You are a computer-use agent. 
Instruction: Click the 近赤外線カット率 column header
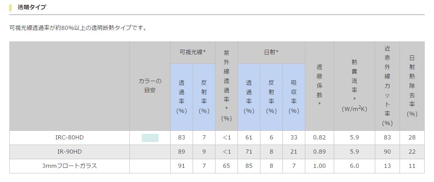[387, 86]
